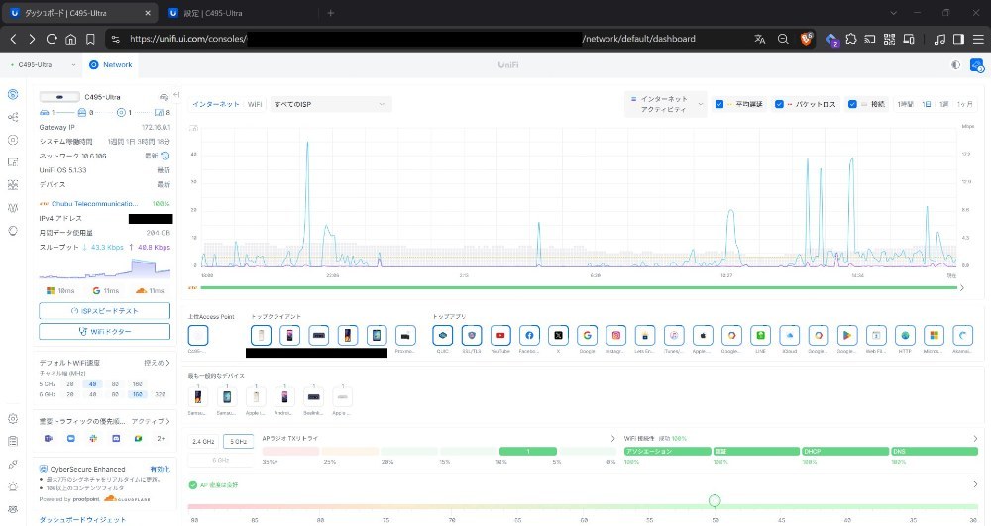The width and height of the screenshot is (991, 526).
Task: Click the AP health score circle marker
Action: pyautogui.click(x=715, y=501)
